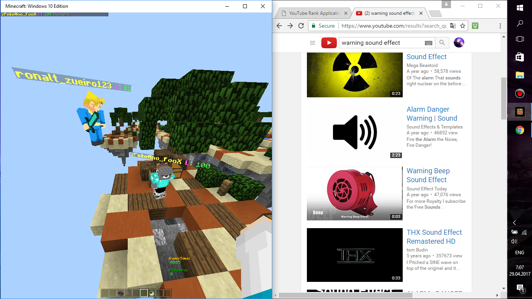Click Chrome scrollbar down arrow

(504, 288)
